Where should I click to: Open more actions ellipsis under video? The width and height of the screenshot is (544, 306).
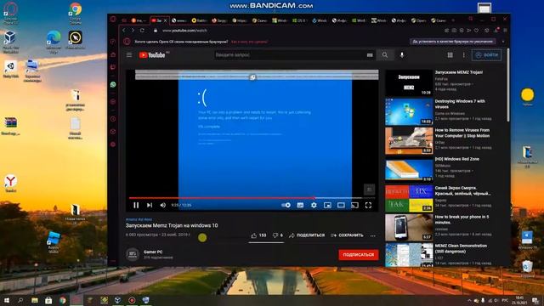coord(372,235)
